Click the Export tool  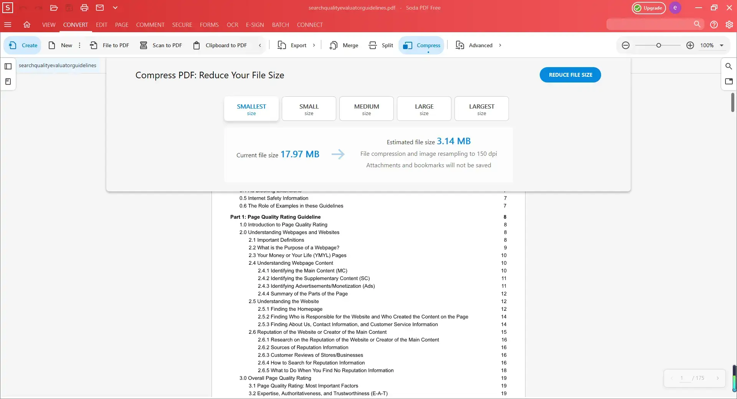(292, 45)
